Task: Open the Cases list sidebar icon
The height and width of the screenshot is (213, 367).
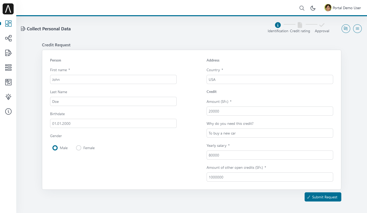Action: (x=8, y=68)
